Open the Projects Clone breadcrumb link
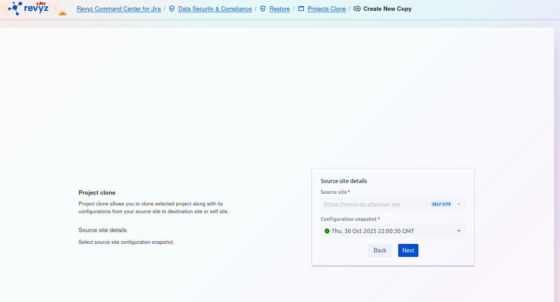Viewport: 560px width, 302px height. 326,9
